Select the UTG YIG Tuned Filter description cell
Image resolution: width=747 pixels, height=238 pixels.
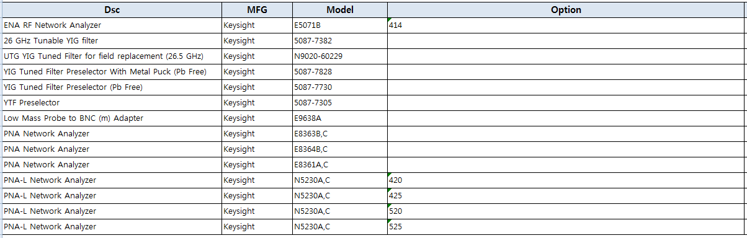(112, 56)
